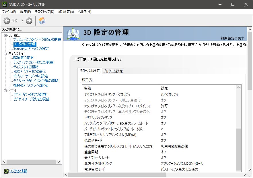Click the 設定 column header

(197, 88)
